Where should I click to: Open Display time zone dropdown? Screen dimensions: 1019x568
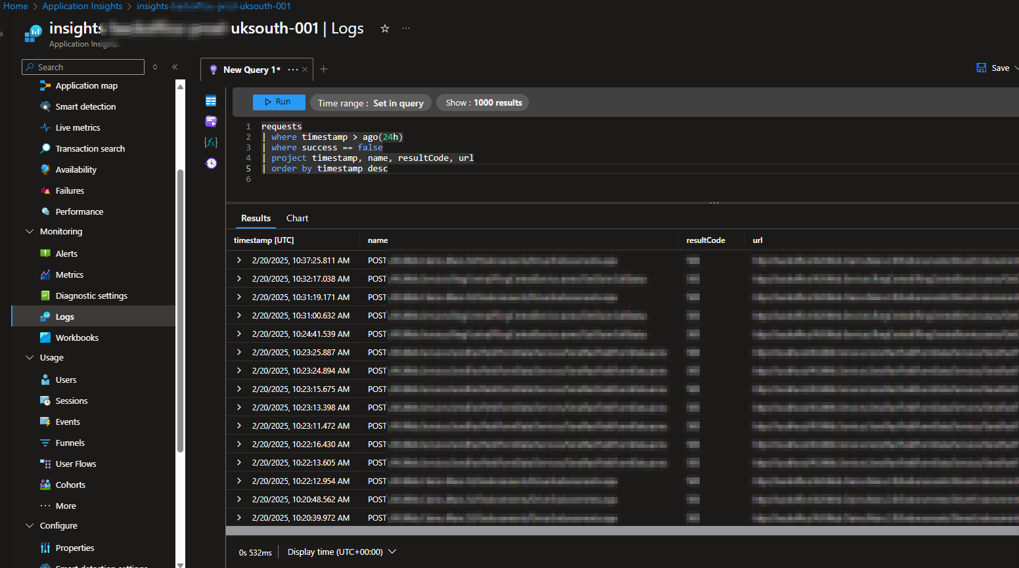point(342,552)
